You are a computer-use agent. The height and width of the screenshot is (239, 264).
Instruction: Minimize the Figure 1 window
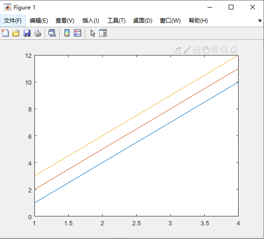click(210, 7)
